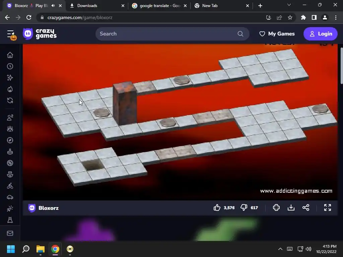
Task: Click the Chrome taskbar icon
Action: (55, 249)
